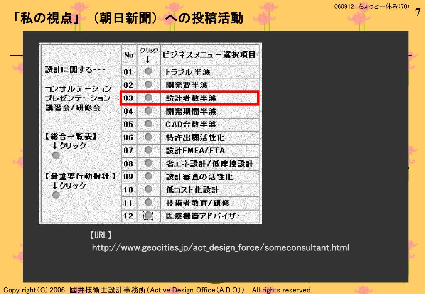Click the 【URL】 label
The width and height of the screenshot is (425, 294).
click(101, 235)
